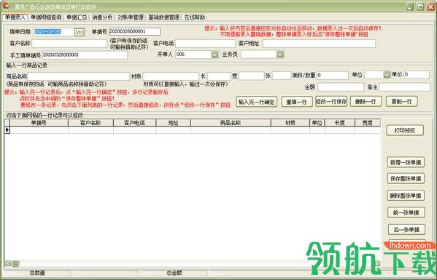Go to 前一张单据
This screenshot has width=437, height=280.
click(x=406, y=213)
